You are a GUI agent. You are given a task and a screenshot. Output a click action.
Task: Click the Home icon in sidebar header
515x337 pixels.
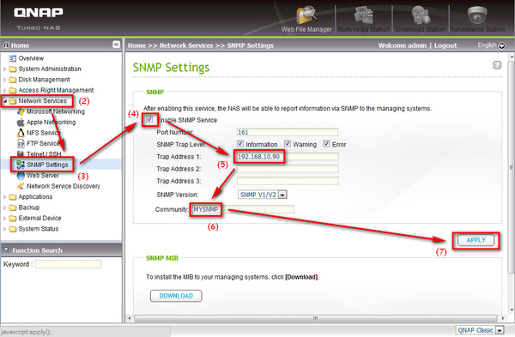6,45
